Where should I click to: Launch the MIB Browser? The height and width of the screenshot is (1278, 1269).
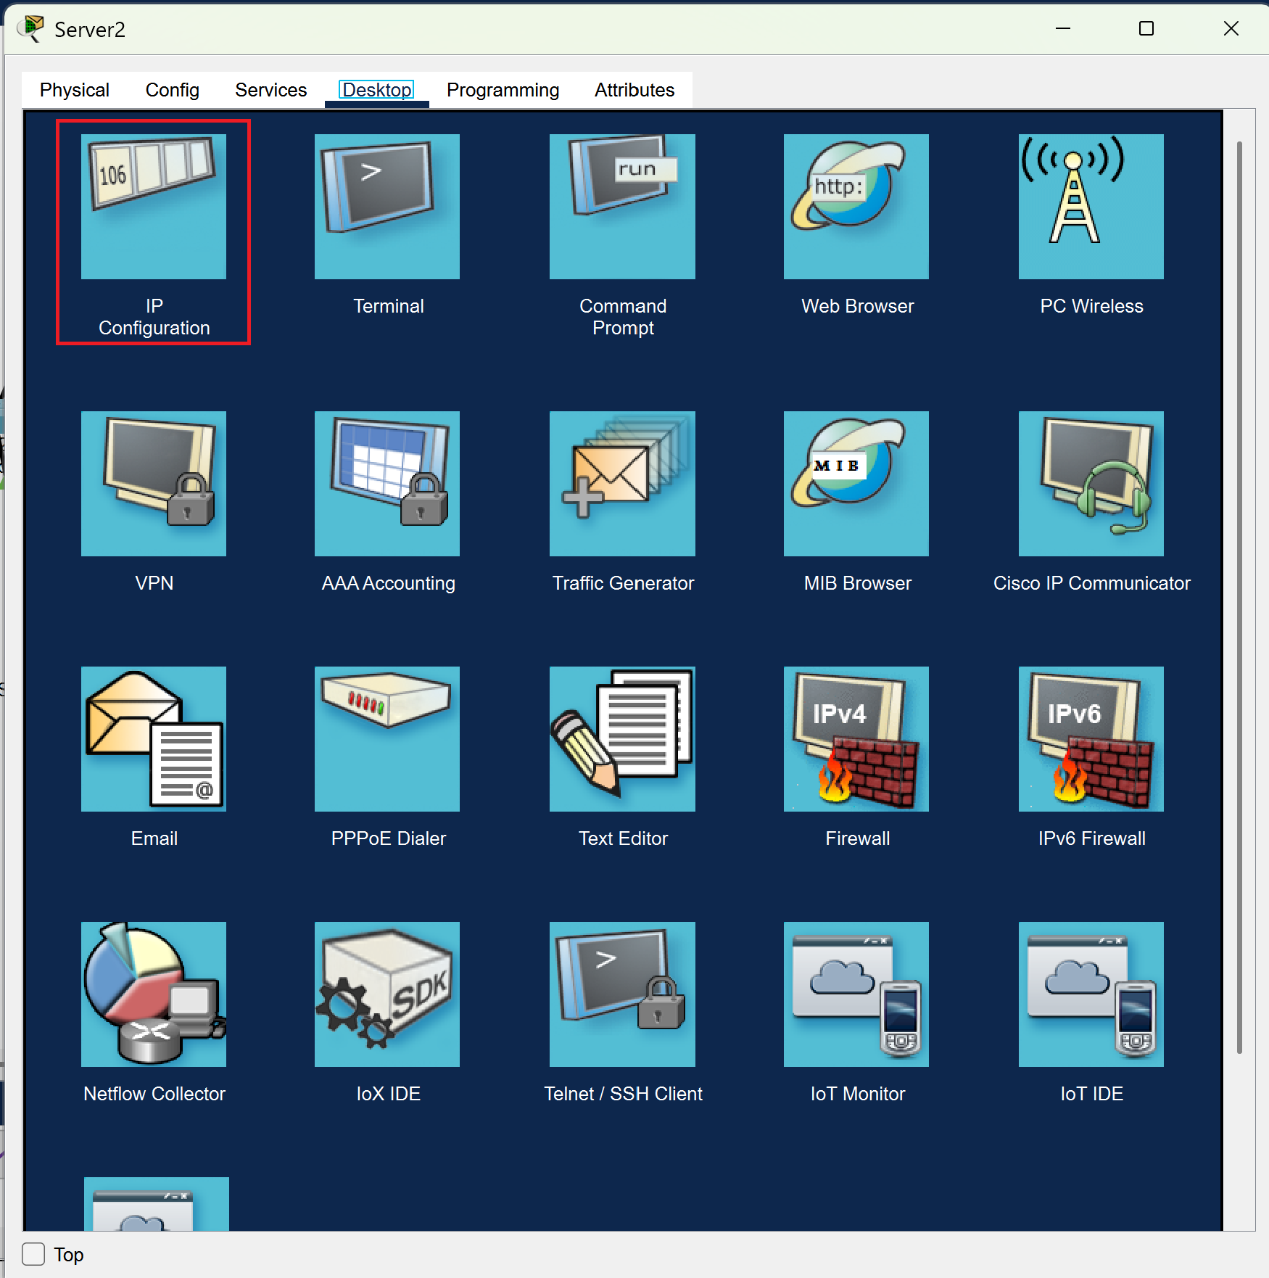click(856, 484)
